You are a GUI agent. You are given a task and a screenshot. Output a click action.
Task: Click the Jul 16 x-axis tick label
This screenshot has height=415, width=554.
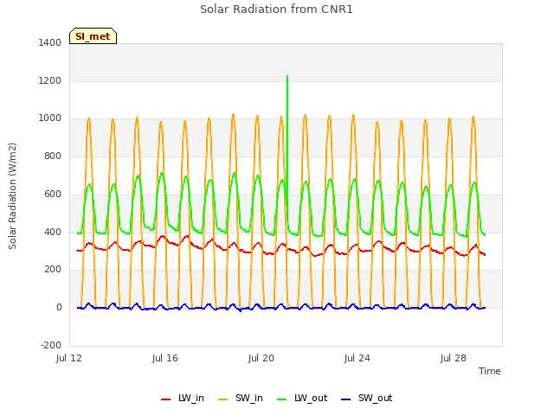pyautogui.click(x=165, y=358)
